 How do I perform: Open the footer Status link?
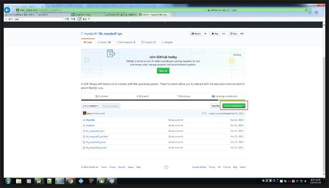pos(131,167)
